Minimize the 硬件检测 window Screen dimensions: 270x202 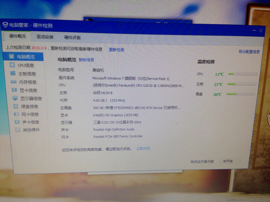pos(254,30)
